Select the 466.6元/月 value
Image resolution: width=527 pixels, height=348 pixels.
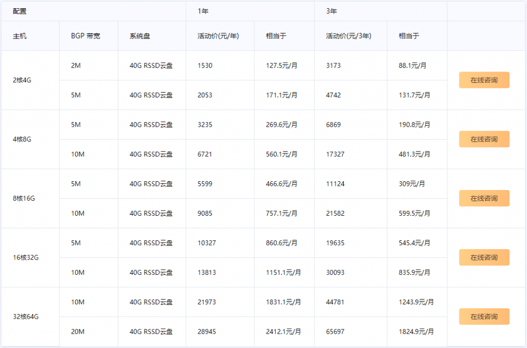[x=282, y=184]
